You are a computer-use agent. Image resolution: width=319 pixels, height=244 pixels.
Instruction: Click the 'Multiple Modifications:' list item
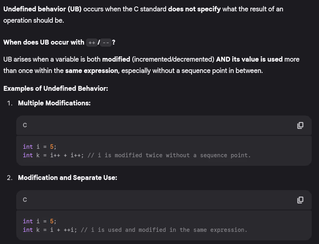pos(54,103)
